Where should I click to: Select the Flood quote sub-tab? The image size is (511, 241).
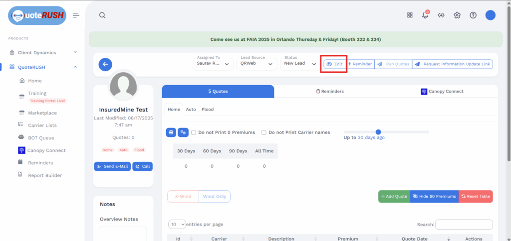(x=208, y=109)
